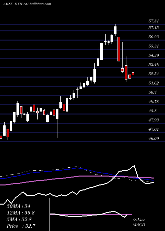Screen dimensions: 165x231
Task: Select the 53.46 price axis label
Action: point(154,65)
